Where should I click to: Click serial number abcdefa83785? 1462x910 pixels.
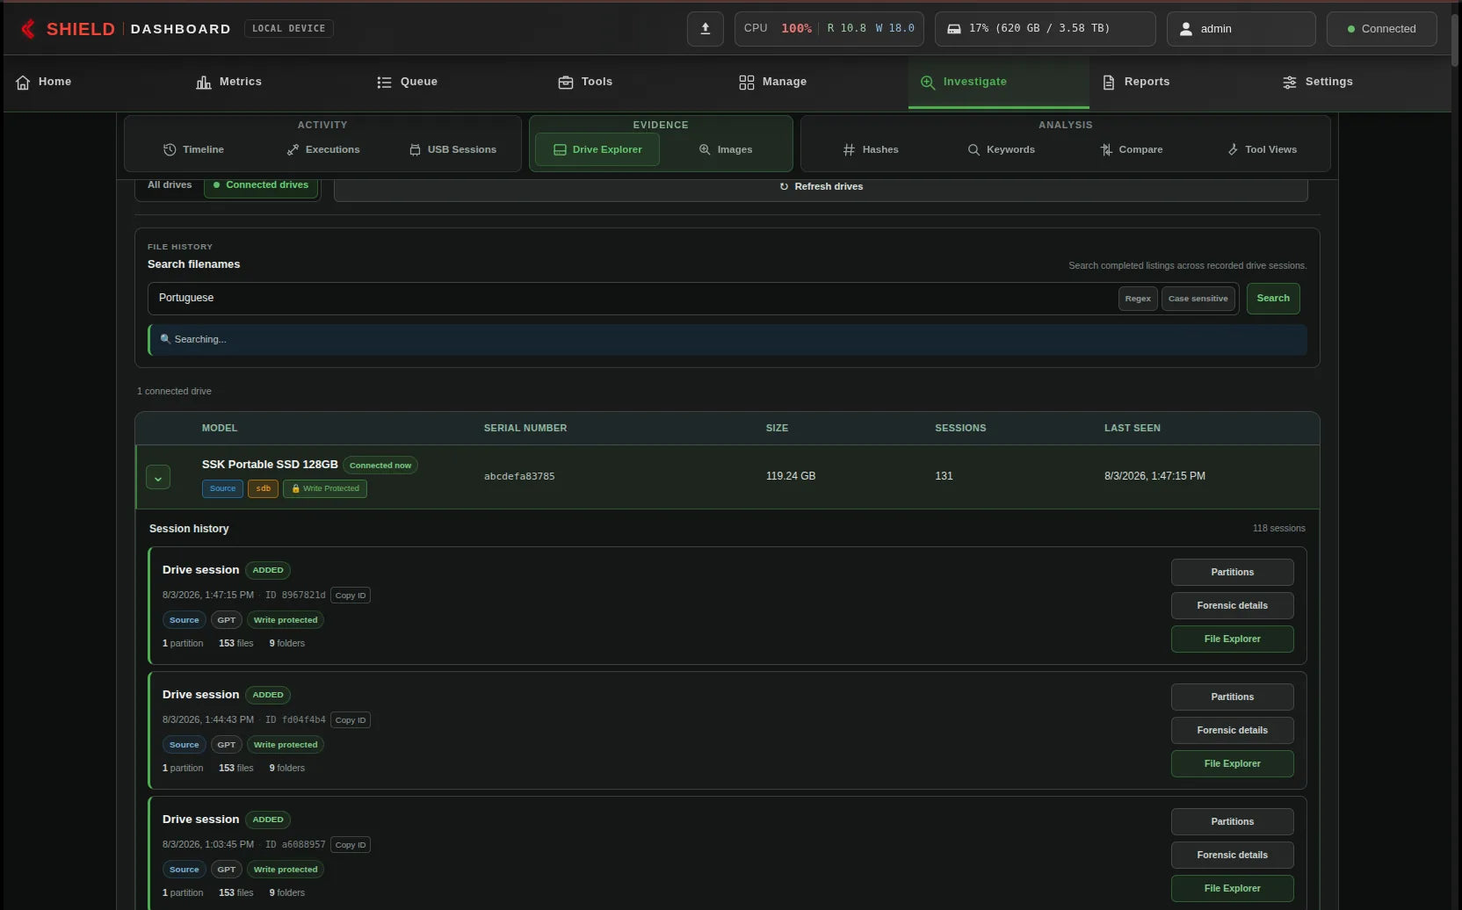(519, 477)
